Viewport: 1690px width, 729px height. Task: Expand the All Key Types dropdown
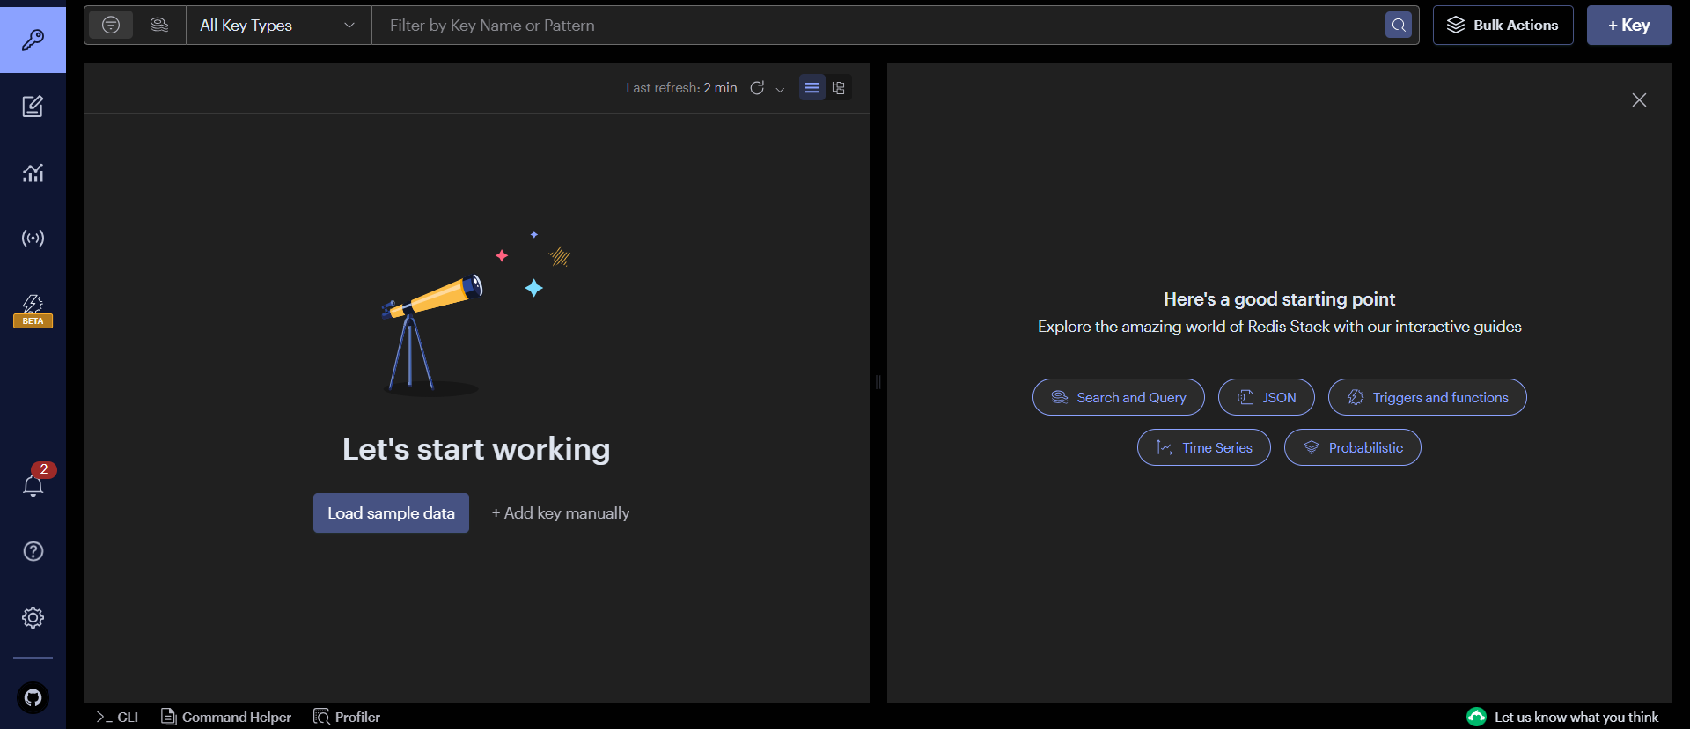tap(278, 26)
